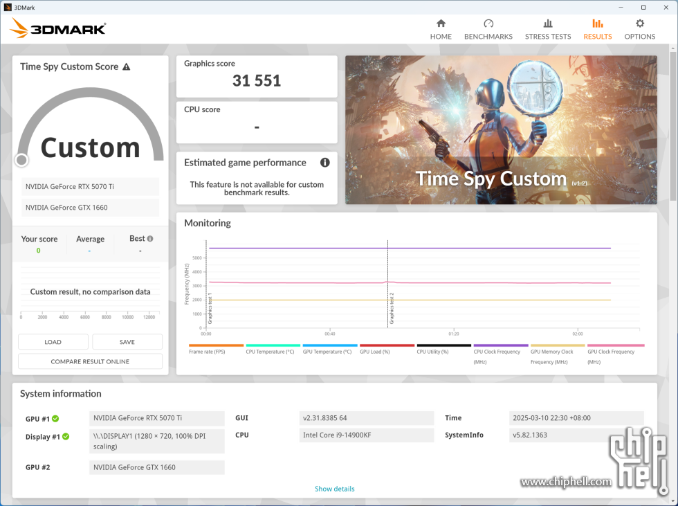
Task: Toggle GPU Clock Frequency legend entry
Action: tap(616, 354)
